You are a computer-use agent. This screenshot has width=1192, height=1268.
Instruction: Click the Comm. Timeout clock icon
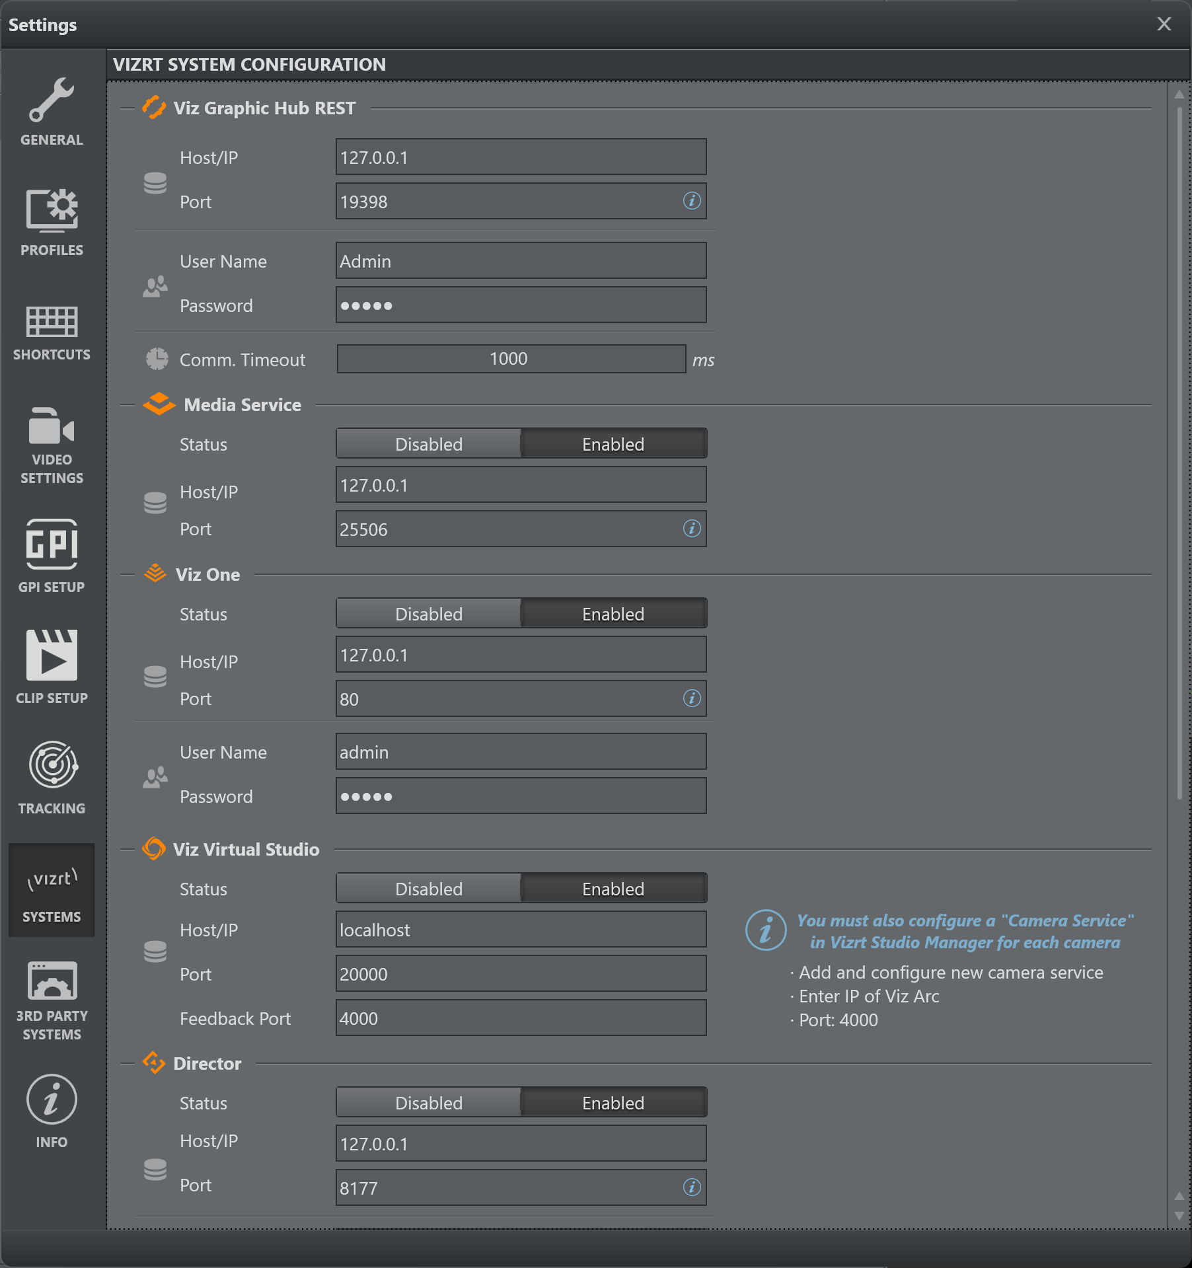[157, 359]
